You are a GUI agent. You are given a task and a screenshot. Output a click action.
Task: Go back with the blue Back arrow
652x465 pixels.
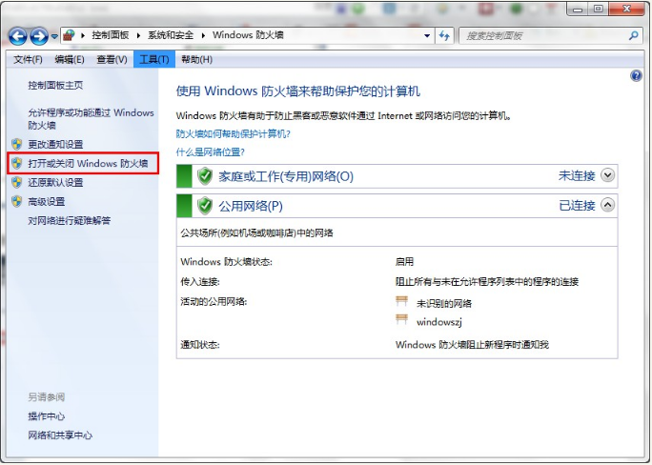[x=17, y=36]
